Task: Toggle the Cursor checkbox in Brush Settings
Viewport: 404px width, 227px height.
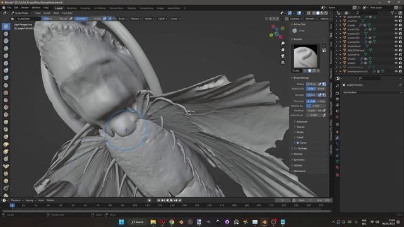Action: pyautogui.click(x=297, y=143)
